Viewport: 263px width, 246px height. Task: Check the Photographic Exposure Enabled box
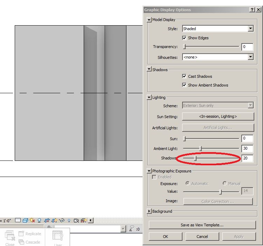(x=154, y=177)
